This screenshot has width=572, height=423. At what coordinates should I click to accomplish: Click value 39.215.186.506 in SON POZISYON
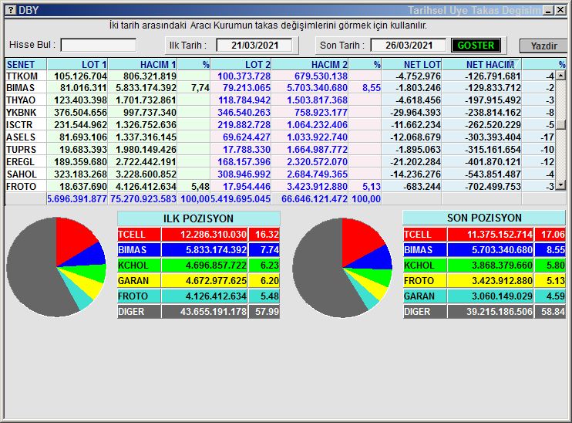(500, 312)
